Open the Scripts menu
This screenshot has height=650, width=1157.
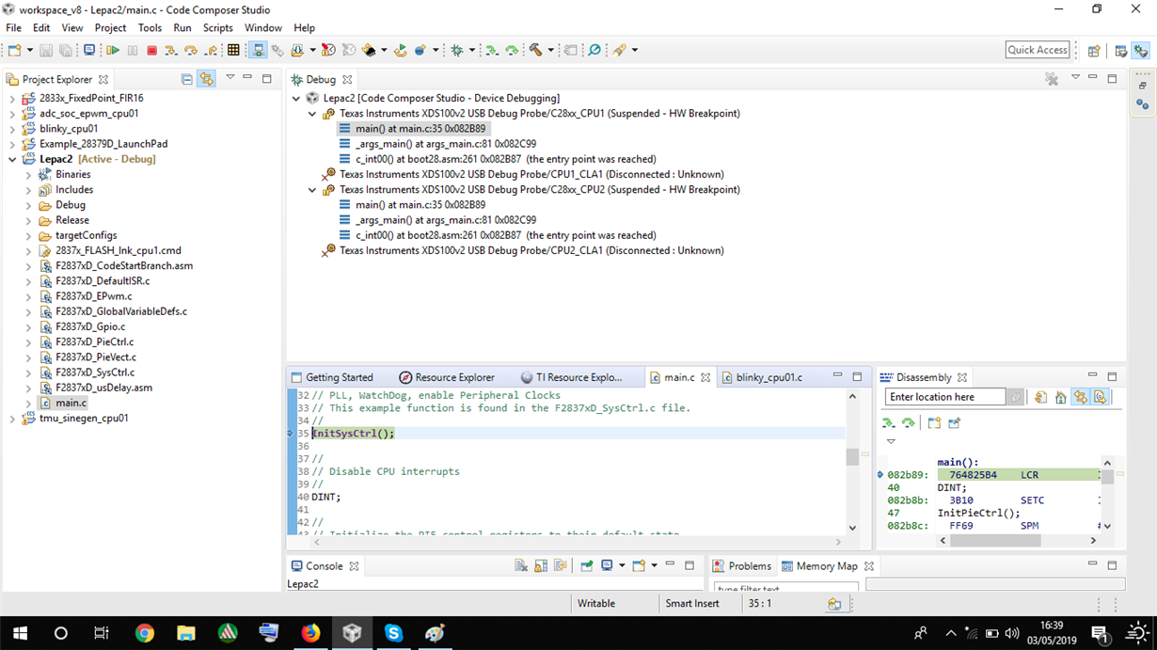coord(218,28)
